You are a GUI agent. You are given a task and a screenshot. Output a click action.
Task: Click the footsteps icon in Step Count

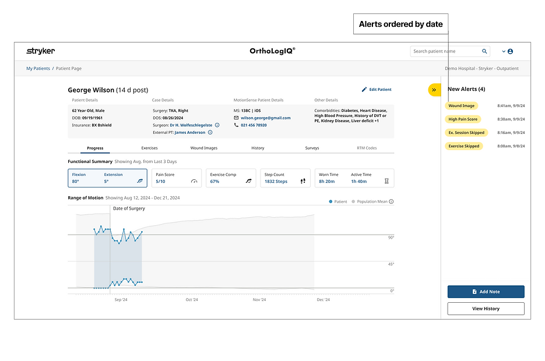(303, 181)
